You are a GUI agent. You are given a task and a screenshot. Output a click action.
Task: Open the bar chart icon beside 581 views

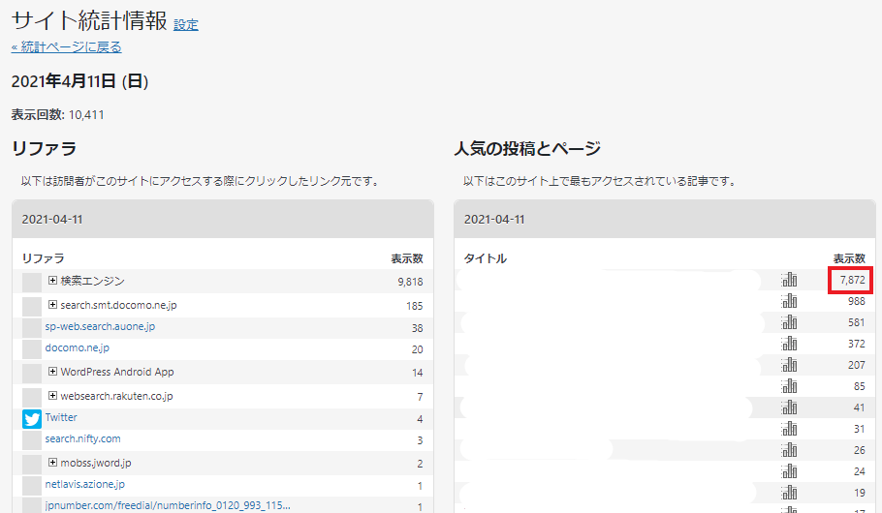[x=789, y=322]
